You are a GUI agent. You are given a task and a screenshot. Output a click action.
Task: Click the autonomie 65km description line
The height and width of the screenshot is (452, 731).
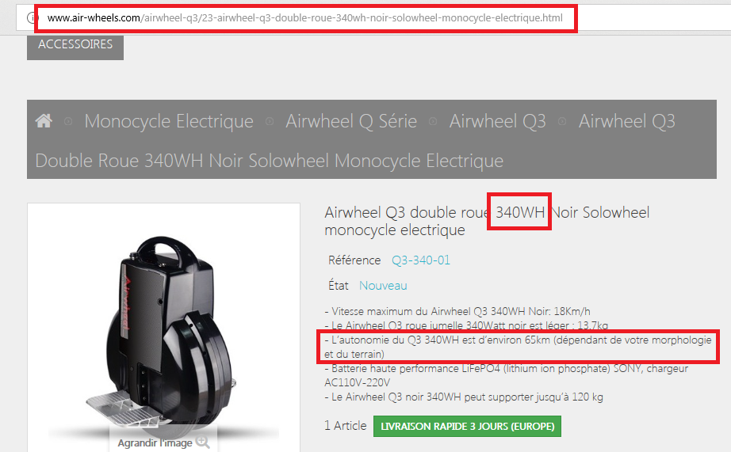point(518,347)
